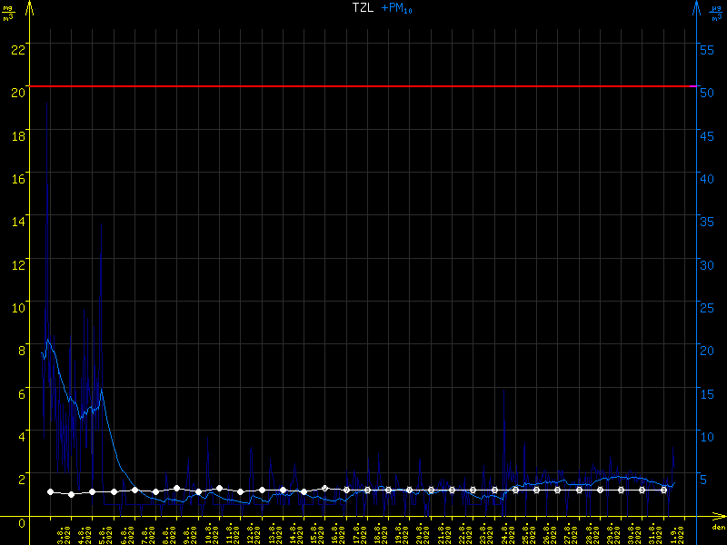Click the 'den' x-axis label
Viewport: 727px width, 545px height.
click(718, 528)
